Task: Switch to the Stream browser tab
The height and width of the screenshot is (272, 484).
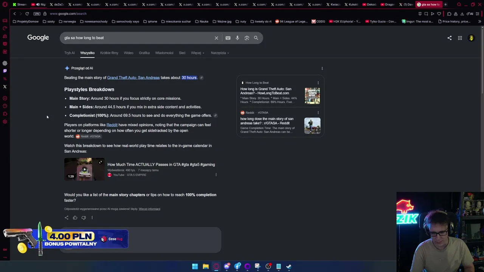Action: 20,5
